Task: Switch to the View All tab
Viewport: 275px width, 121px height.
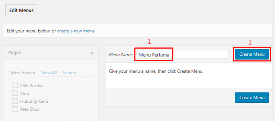Action: [x=49, y=73]
